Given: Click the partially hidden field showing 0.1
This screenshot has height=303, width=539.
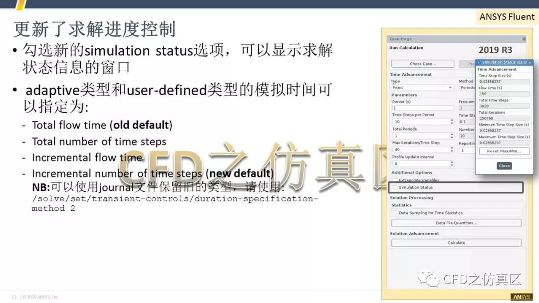Looking at the screenshot, I should pos(467,122).
